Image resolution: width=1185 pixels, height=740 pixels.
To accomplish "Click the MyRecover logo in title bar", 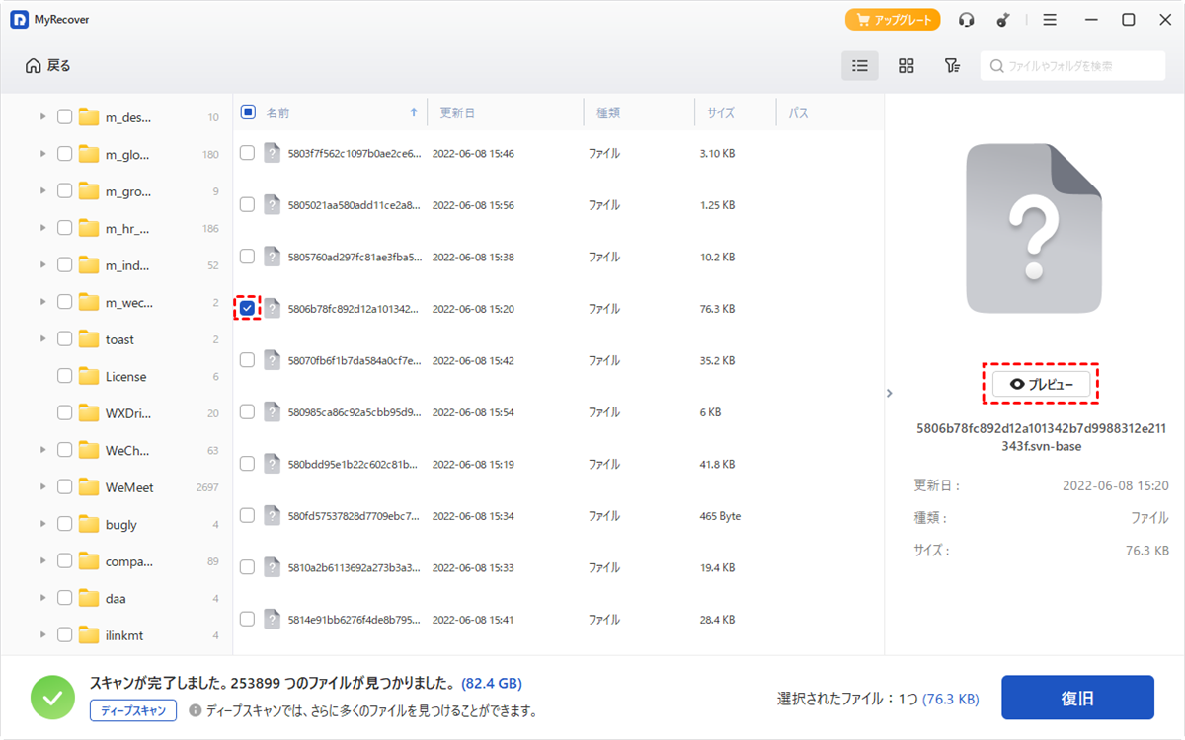I will click(18, 20).
